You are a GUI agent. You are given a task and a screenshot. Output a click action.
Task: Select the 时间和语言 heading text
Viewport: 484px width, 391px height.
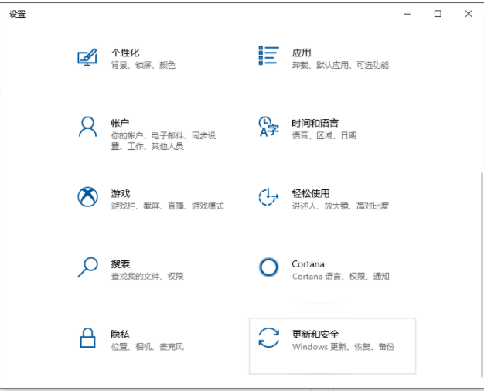coord(315,123)
